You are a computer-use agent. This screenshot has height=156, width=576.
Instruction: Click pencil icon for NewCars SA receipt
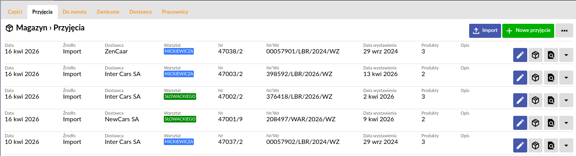(x=520, y=123)
